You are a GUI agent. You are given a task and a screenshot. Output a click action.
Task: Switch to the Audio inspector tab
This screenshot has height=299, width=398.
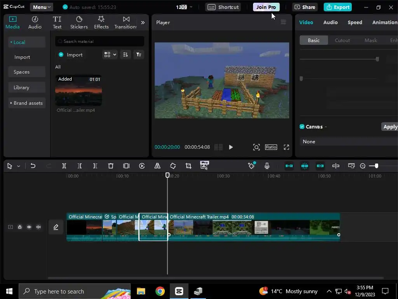(x=330, y=22)
